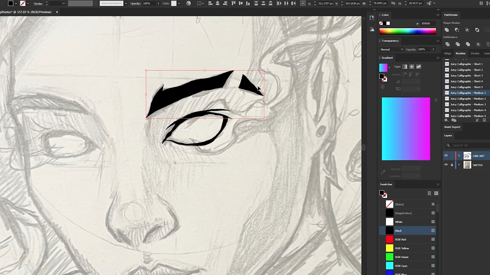Viewport: 490px width, 275px height.
Task: Close the Sagittarius document tab
Action: [57, 12]
